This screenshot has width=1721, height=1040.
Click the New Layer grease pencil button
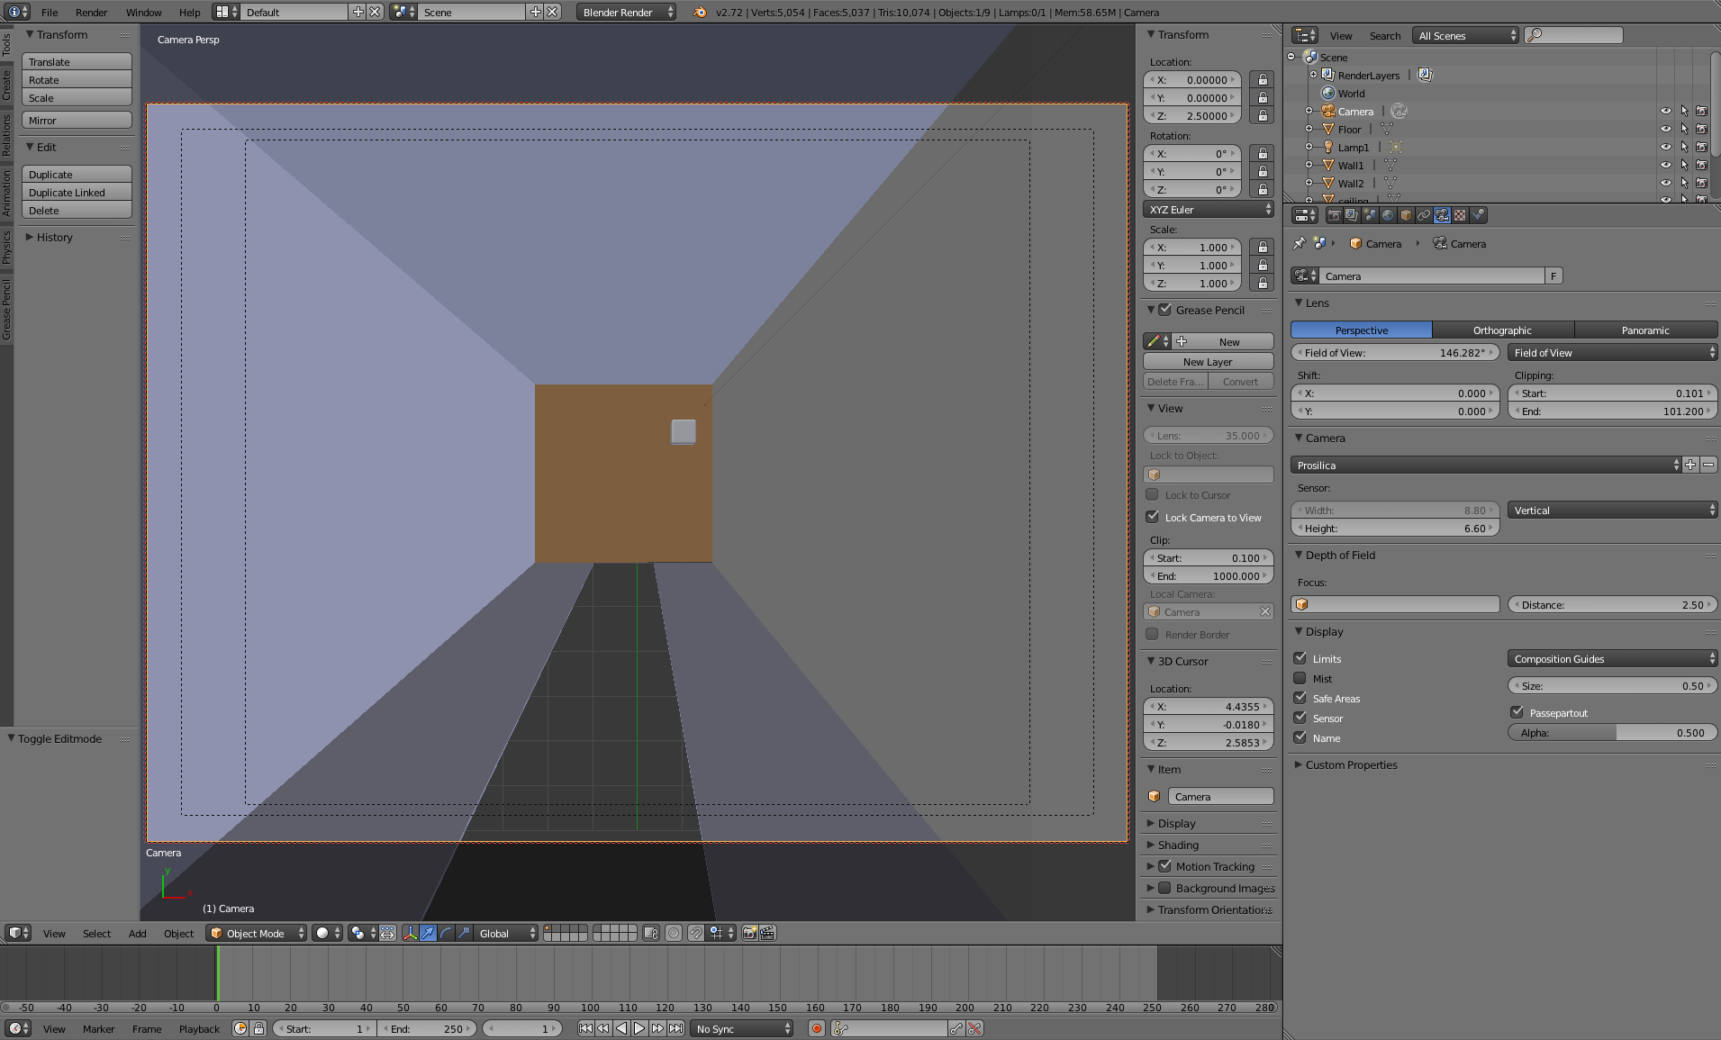point(1208,361)
